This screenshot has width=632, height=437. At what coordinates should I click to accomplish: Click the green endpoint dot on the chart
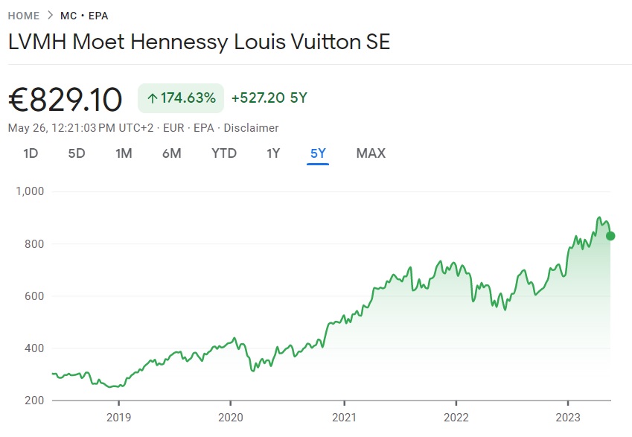[610, 236]
